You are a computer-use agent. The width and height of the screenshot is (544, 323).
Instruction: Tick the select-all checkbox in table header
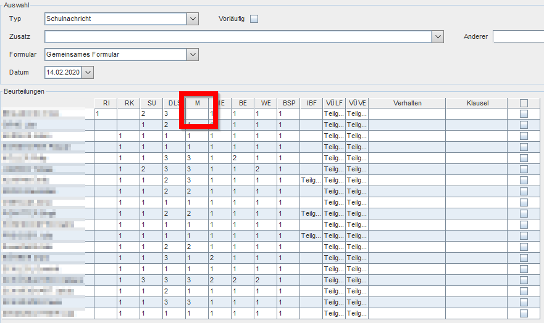(x=524, y=103)
